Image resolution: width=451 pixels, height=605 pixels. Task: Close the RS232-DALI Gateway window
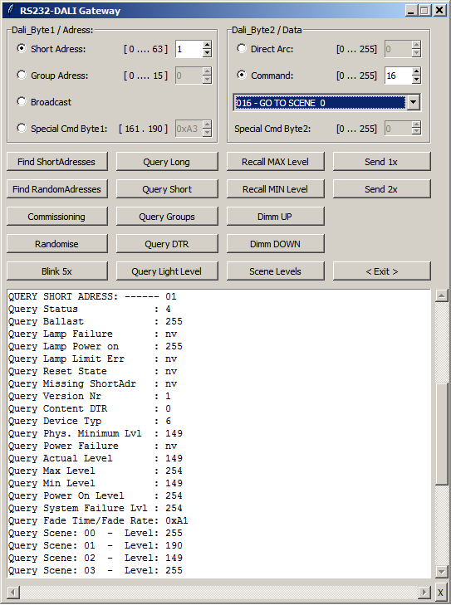pyautogui.click(x=439, y=10)
